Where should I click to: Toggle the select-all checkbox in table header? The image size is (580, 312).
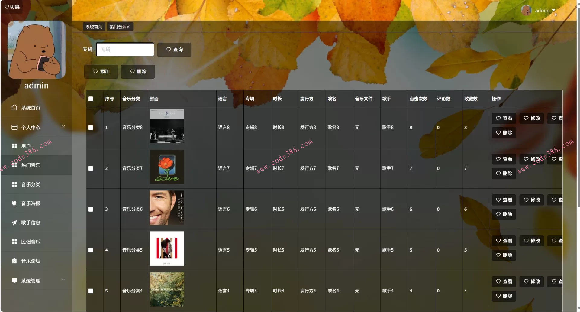[x=91, y=99]
